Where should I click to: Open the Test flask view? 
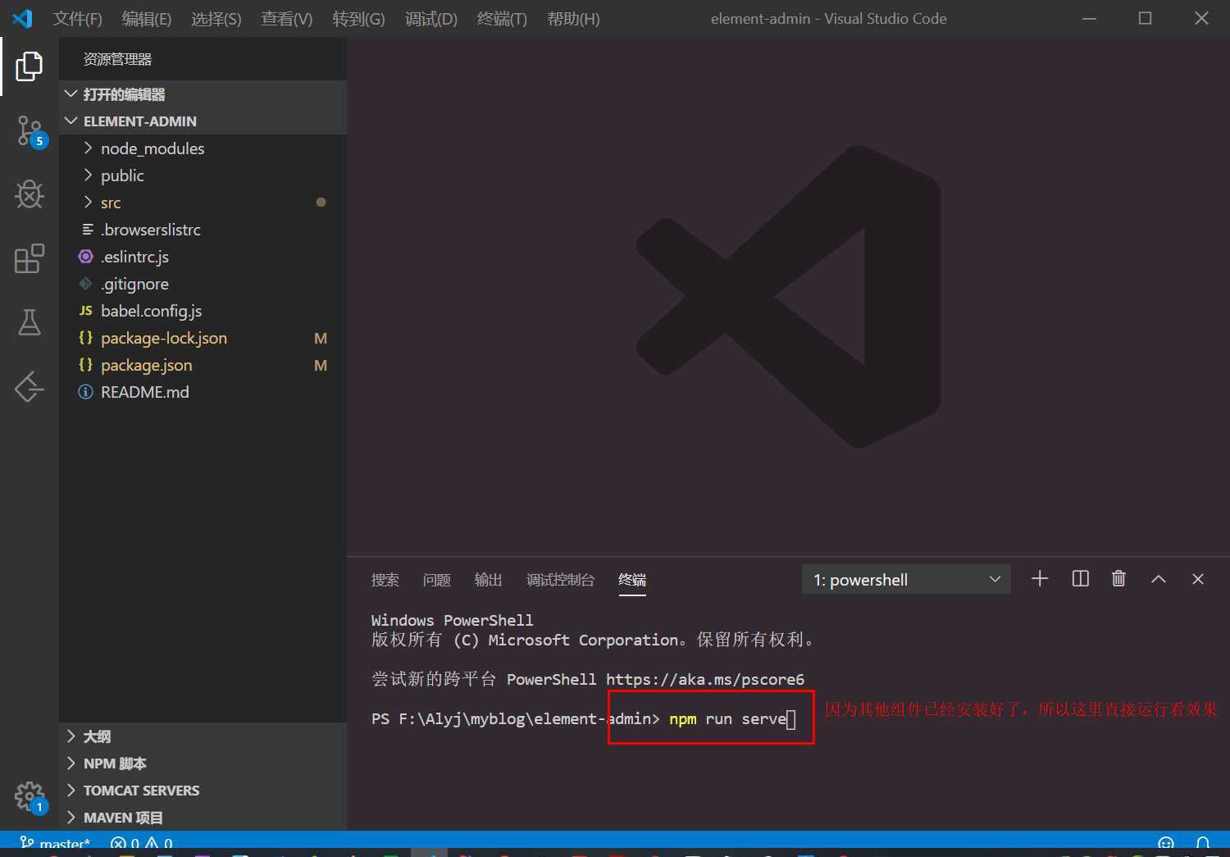(30, 322)
